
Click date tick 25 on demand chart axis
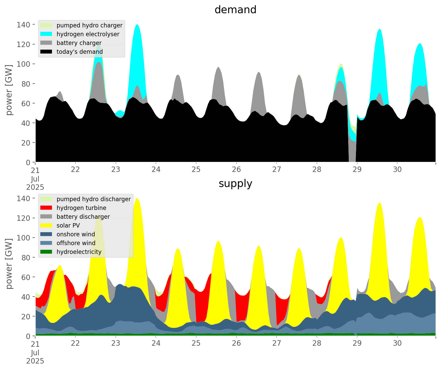[196, 170]
